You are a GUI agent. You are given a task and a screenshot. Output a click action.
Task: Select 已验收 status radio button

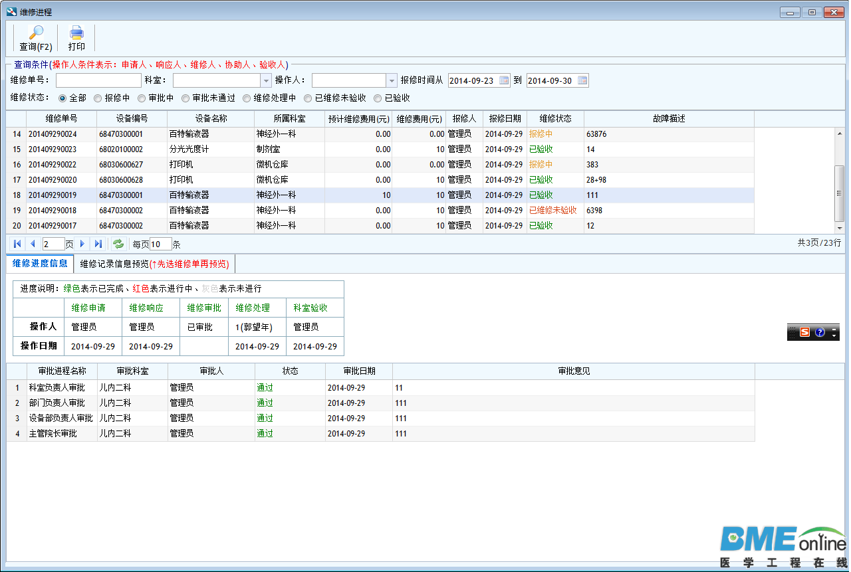[x=378, y=98]
